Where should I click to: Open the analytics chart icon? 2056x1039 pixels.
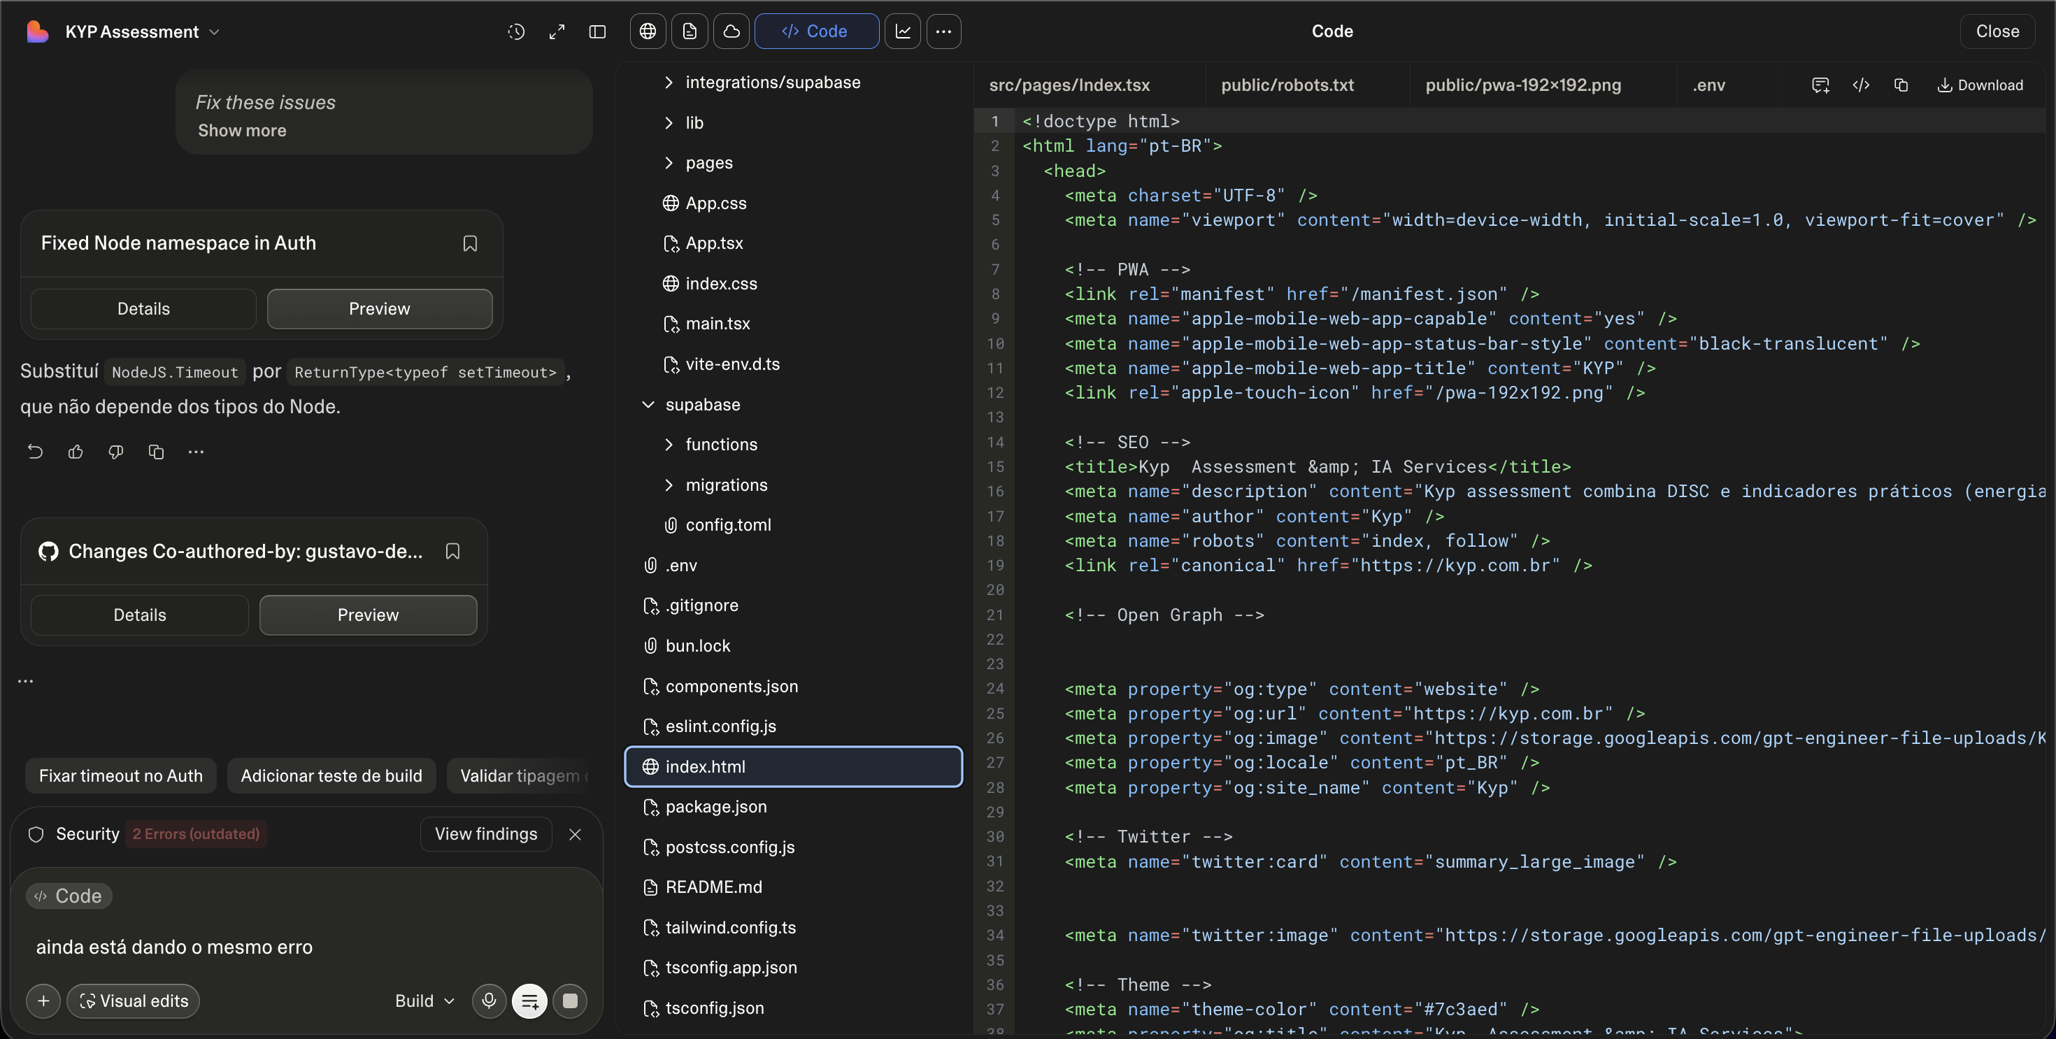pyautogui.click(x=903, y=31)
